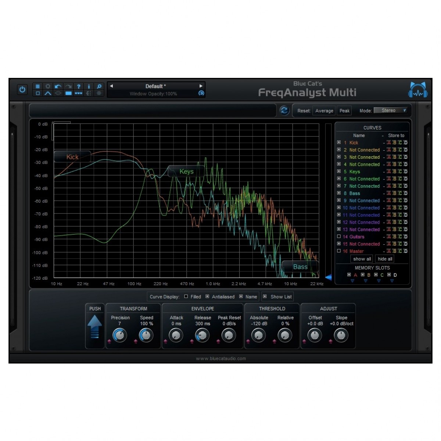Toggle the Show List checkbox
The width and height of the screenshot is (441, 441).
click(x=265, y=297)
